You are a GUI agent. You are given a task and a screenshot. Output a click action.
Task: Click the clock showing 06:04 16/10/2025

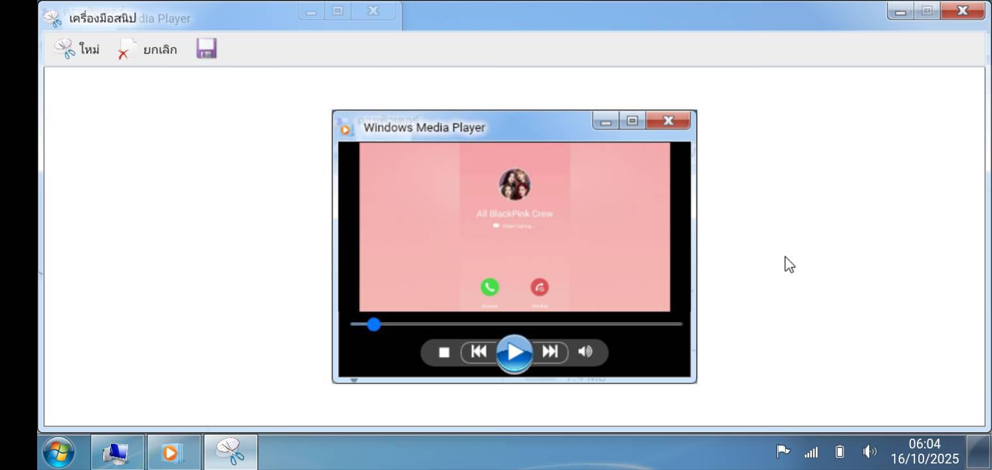(x=925, y=451)
